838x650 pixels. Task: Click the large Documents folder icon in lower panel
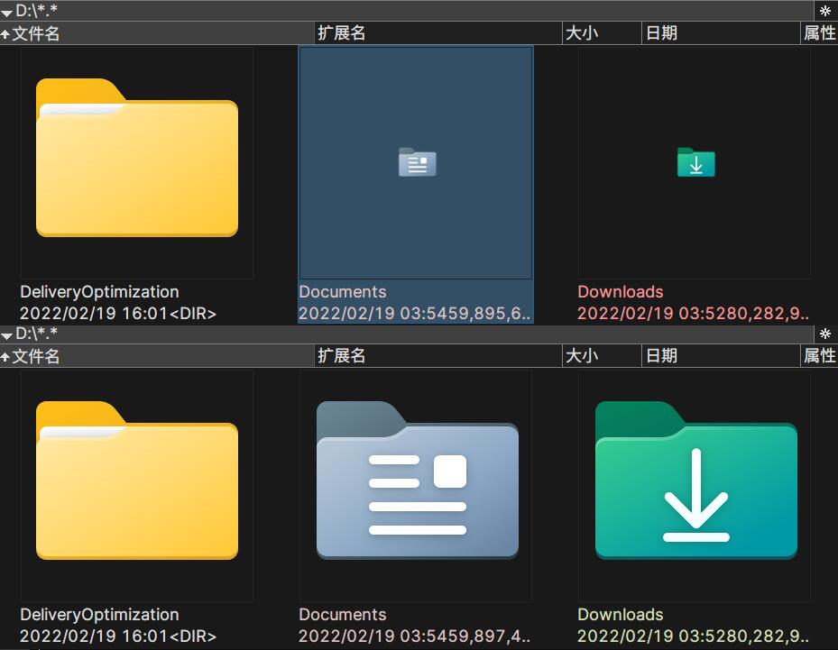click(x=417, y=481)
